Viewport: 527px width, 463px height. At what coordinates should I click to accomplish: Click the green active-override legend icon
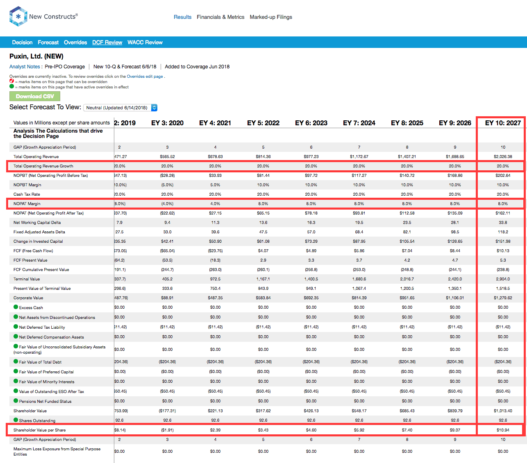tap(12, 86)
